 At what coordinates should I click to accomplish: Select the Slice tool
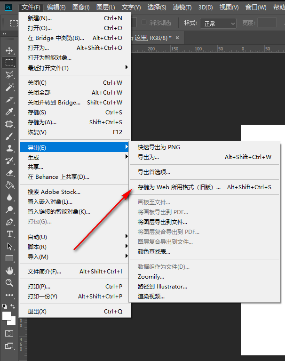click(x=9, y=99)
